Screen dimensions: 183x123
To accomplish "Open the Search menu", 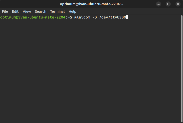I will click(40, 11).
